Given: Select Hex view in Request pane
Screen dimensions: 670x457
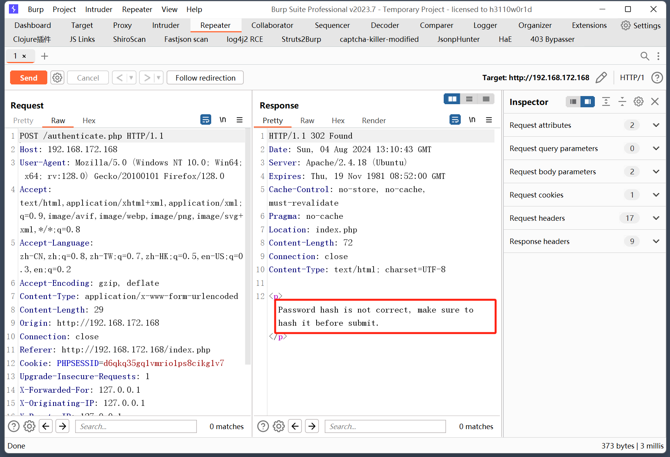Looking at the screenshot, I should tap(89, 120).
